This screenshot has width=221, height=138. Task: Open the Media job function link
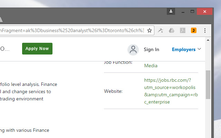(x=151, y=66)
